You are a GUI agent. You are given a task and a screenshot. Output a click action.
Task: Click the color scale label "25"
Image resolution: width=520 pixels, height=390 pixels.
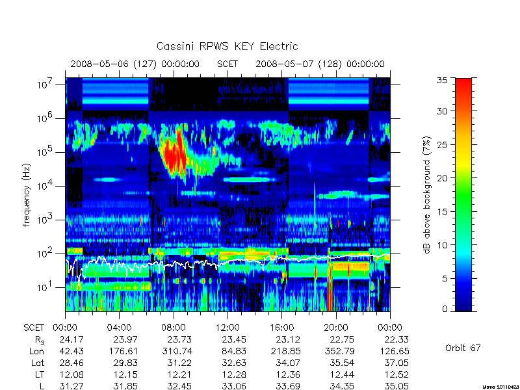tap(442, 144)
